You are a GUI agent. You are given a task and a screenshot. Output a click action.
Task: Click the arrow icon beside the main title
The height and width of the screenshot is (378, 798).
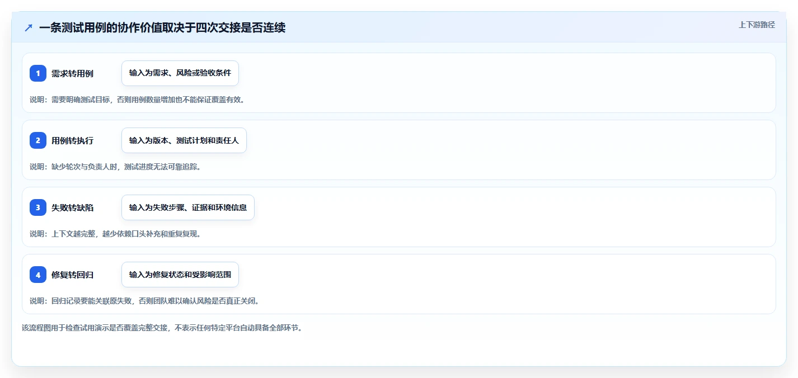click(x=29, y=28)
